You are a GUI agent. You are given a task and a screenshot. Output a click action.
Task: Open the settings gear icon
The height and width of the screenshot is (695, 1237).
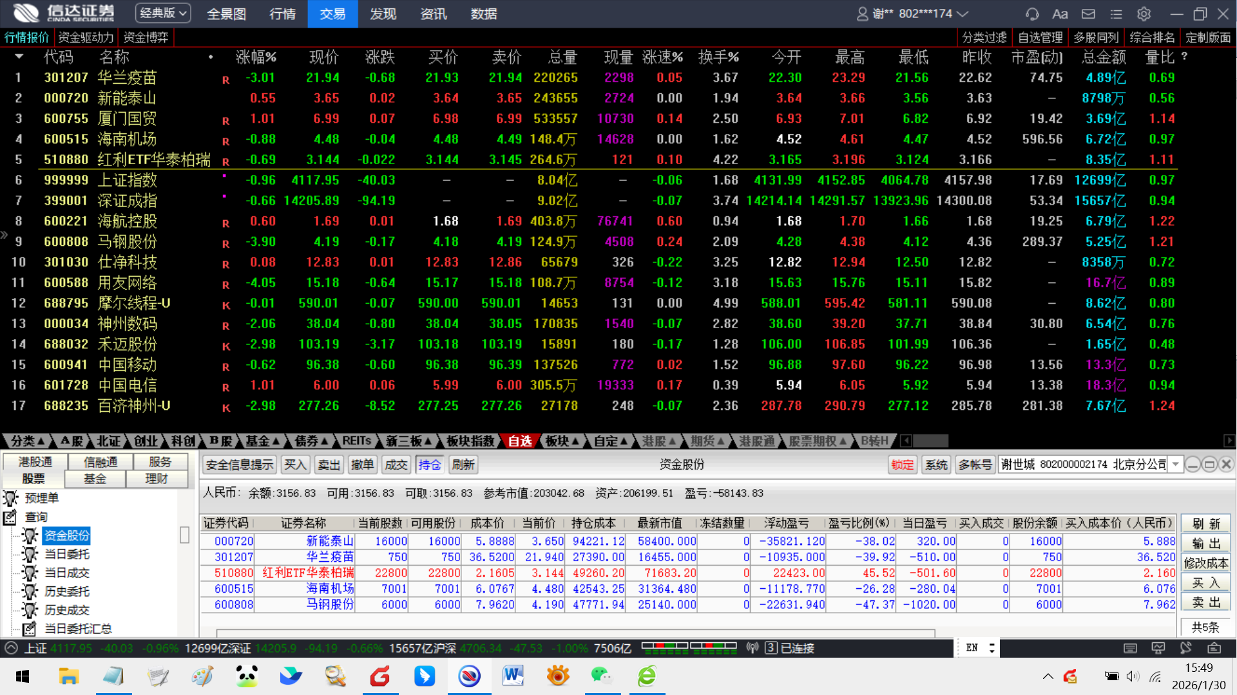click(x=1144, y=14)
